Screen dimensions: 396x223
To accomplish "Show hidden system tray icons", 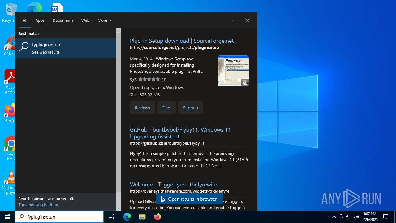I will 334,217.
